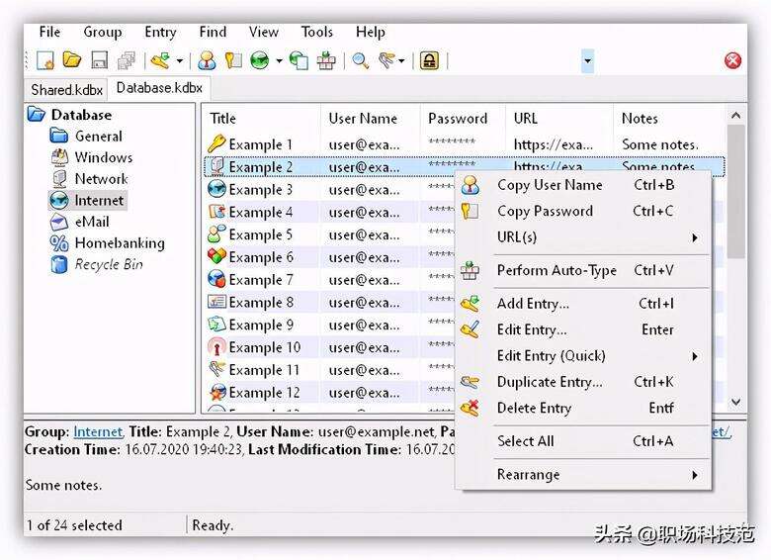Screen dimensions: 771x560
Task: Click the Copy Password toolbar icon
Action: tap(233, 60)
